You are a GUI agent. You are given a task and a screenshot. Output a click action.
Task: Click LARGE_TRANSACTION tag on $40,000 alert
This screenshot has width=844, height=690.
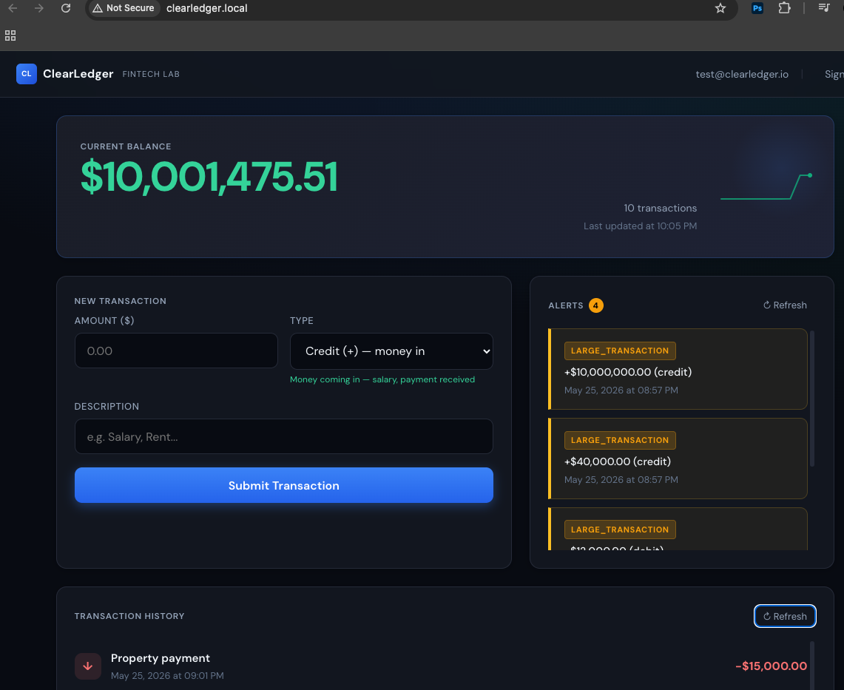(620, 440)
